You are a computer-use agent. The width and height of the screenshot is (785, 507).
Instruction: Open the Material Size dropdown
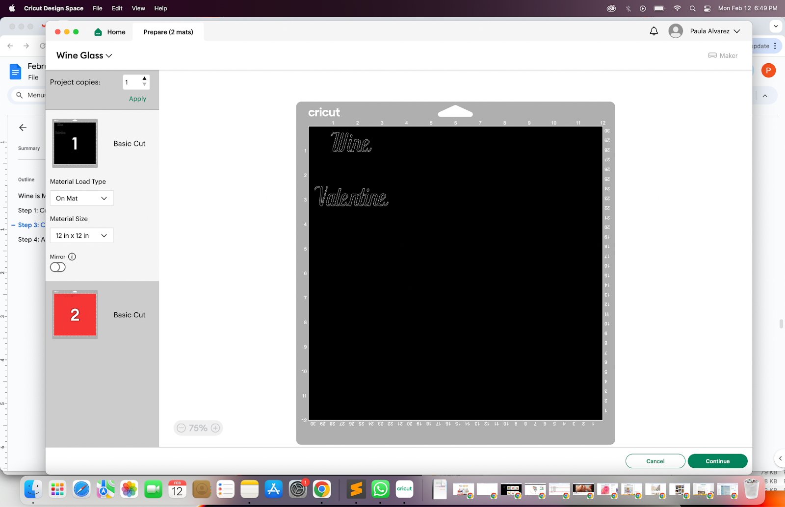(x=81, y=235)
